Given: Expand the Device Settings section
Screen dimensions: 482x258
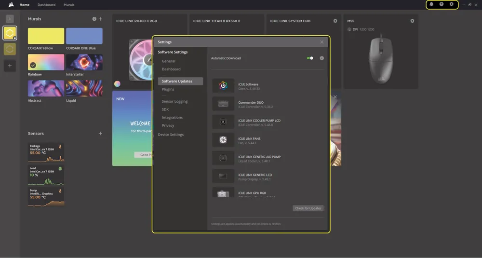Looking at the screenshot, I should pyautogui.click(x=171, y=135).
